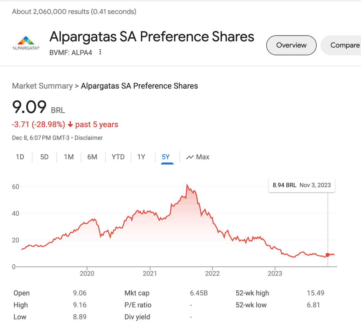Select the YTD range tab
Image resolution: width=361 pixels, height=329 pixels.
point(118,157)
